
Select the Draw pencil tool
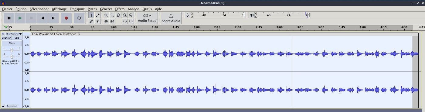pos(91,21)
